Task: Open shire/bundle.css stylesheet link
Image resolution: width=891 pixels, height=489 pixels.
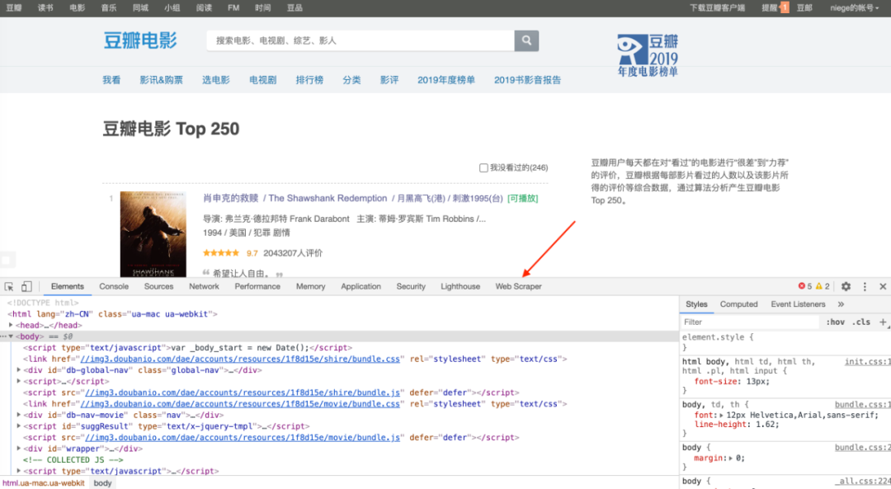Action: pyautogui.click(x=240, y=359)
